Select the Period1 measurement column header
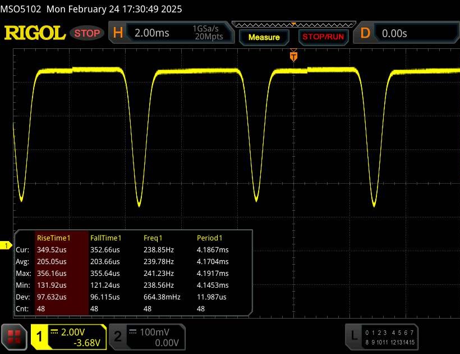This screenshot has height=354, width=460. point(209,238)
